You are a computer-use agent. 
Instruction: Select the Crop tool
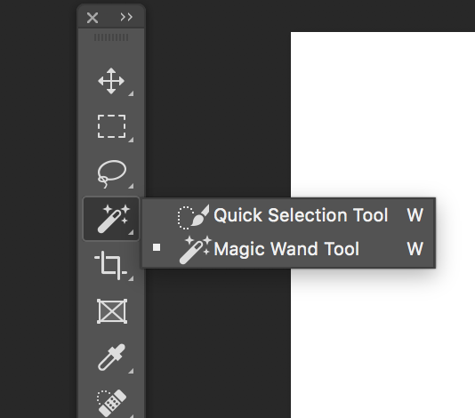pyautogui.click(x=110, y=265)
